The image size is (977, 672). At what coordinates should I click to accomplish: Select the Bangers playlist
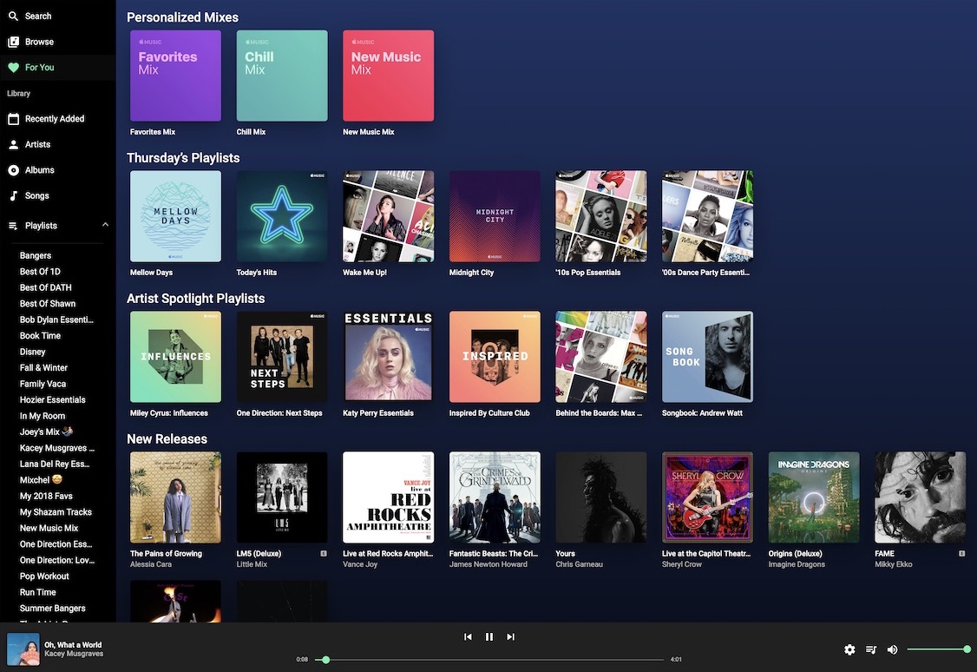[36, 255]
